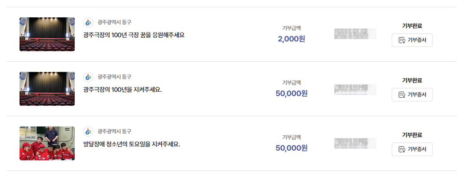Click the 기부완료 status of the '발달장애 청소년' donation
Screen dimensions: 461x173
tap(412, 135)
